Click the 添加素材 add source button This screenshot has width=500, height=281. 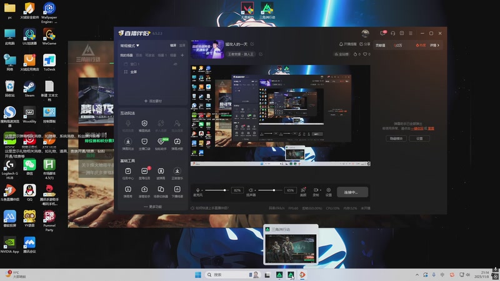[152, 101]
